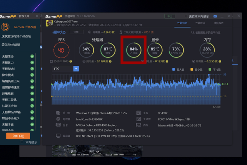The image size is (247, 165).
Task: Click the PC801 NVMe SK hynix 1TB text
Action: [174, 119]
